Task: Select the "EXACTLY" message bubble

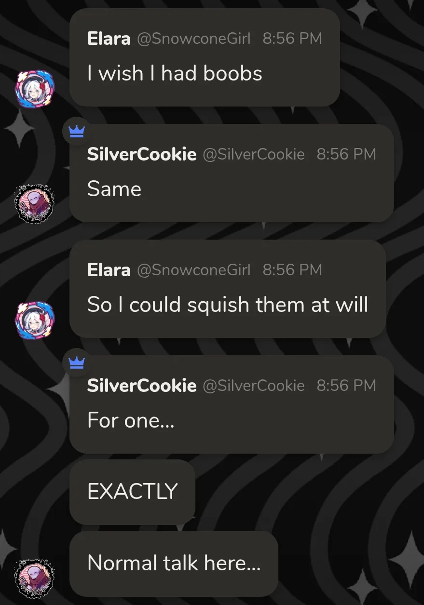Action: (x=133, y=492)
